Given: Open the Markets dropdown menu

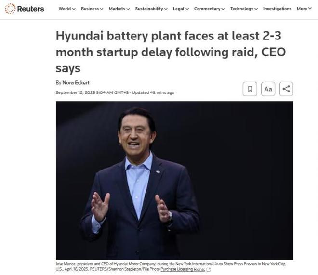Looking at the screenshot, I should pos(119,9).
